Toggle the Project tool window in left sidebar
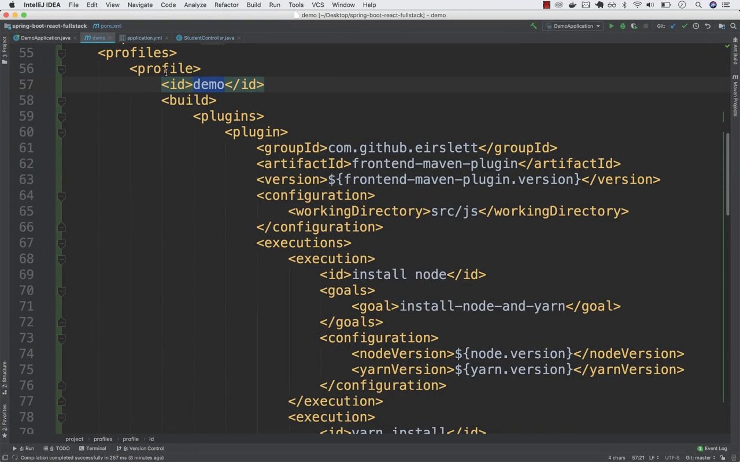The height and width of the screenshot is (462, 740). point(4,48)
